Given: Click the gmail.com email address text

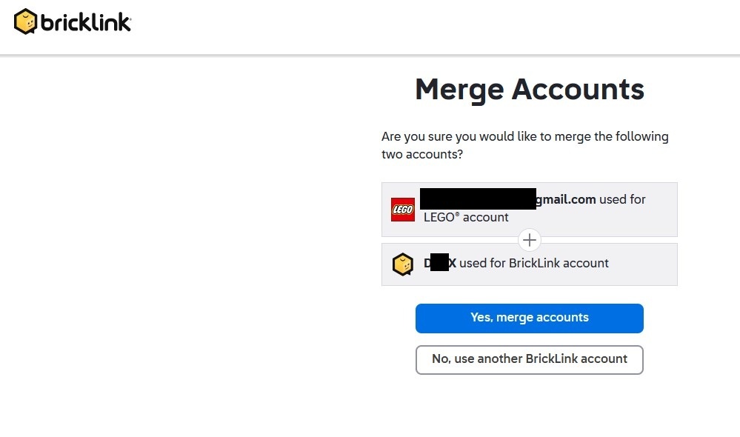Looking at the screenshot, I should click(x=566, y=199).
